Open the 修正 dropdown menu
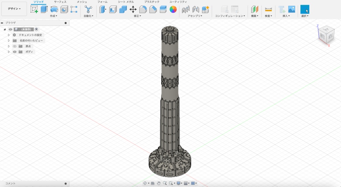Image resolution: width=341 pixels, height=187 pixels. click(138, 16)
